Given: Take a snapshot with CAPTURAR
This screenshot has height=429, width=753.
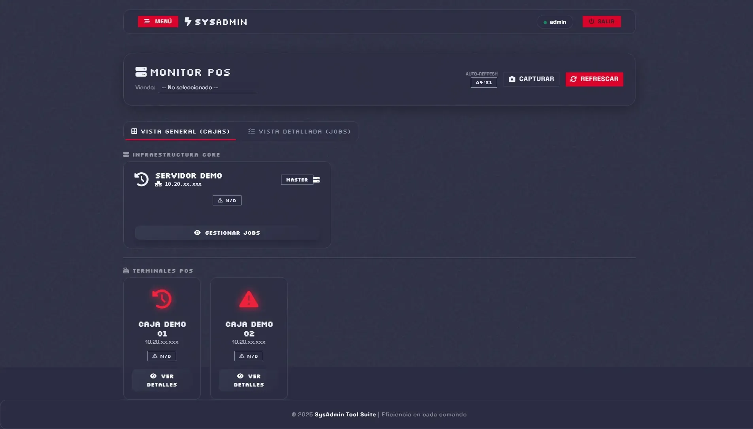Looking at the screenshot, I should click(x=531, y=79).
